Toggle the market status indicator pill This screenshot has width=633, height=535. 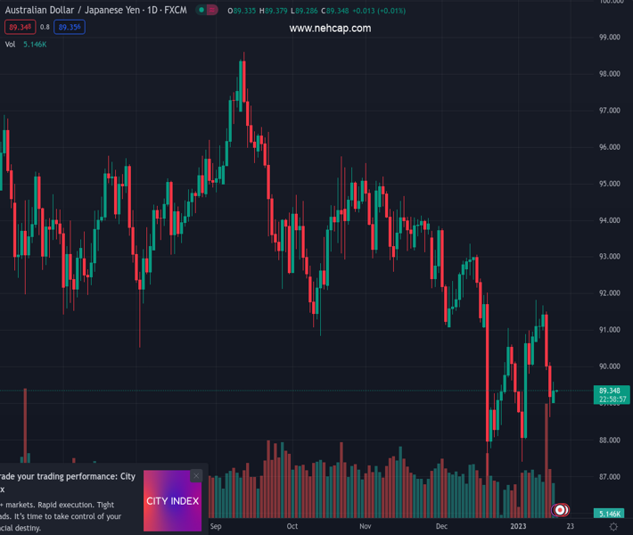tap(207, 11)
